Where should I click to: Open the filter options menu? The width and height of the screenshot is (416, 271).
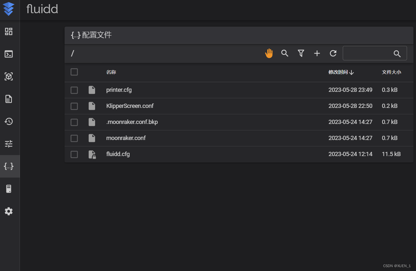click(301, 53)
